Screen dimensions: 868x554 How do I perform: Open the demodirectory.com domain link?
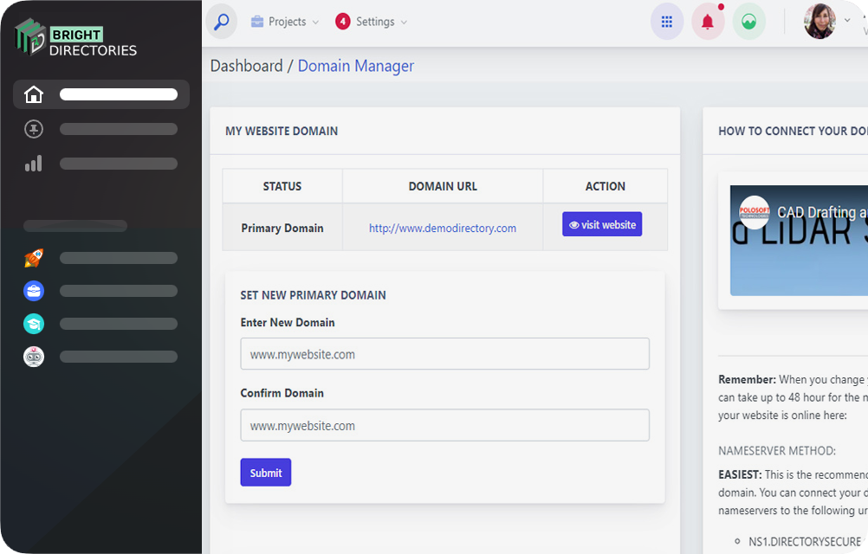[443, 229]
